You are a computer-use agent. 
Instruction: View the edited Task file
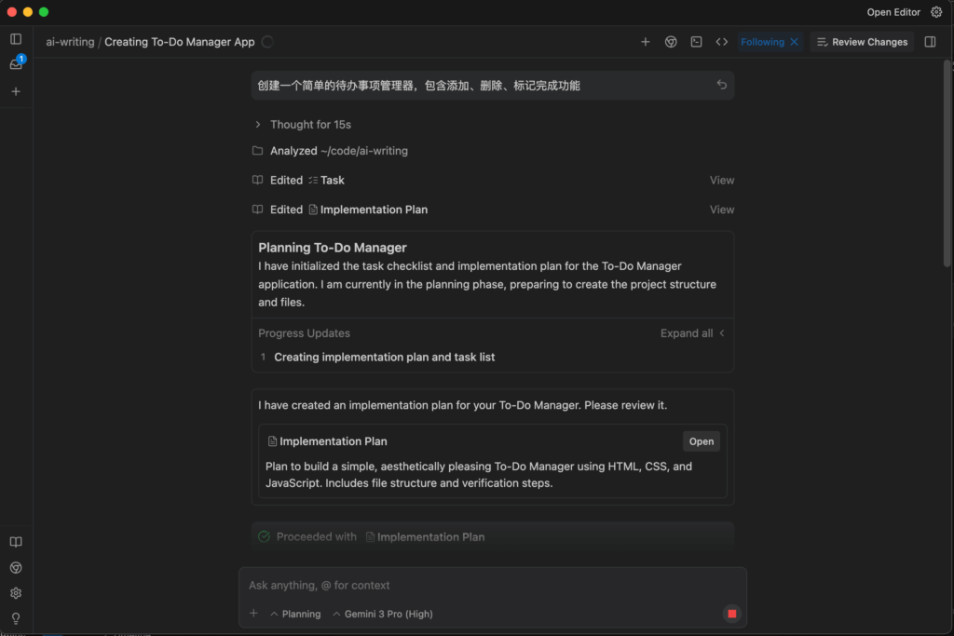[722, 181]
